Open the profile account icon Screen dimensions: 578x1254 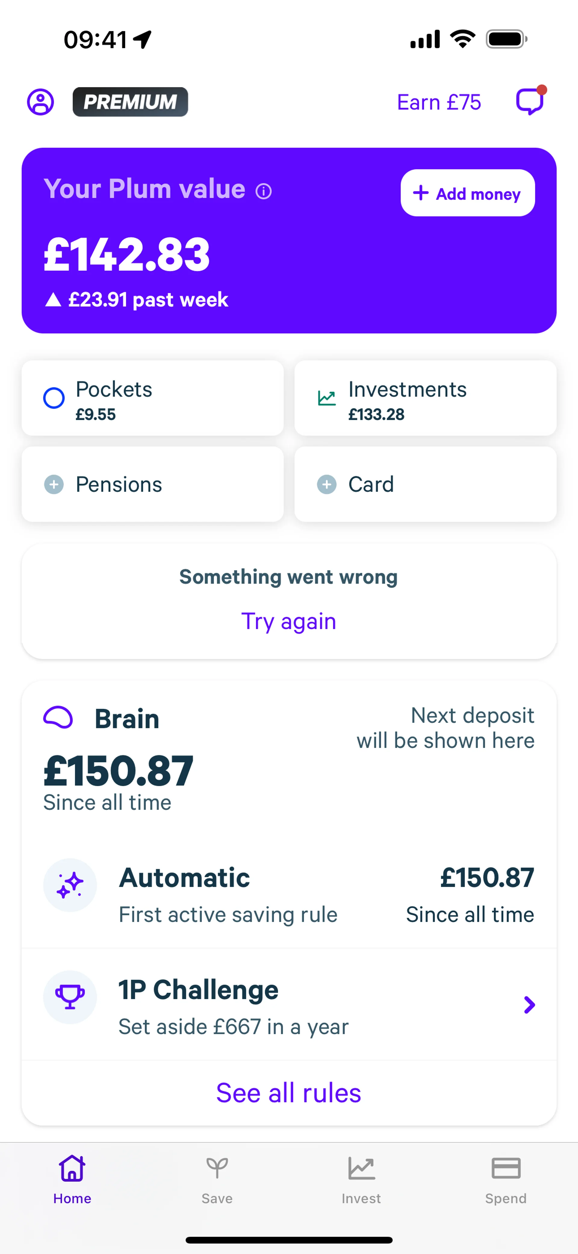40,102
